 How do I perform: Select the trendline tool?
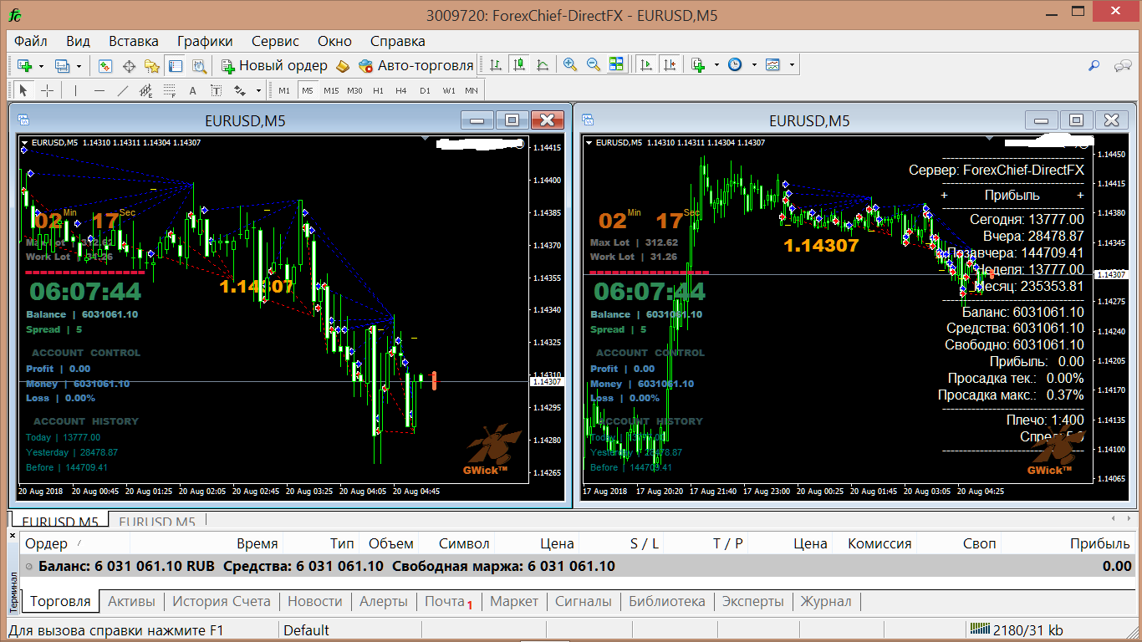coord(123,90)
